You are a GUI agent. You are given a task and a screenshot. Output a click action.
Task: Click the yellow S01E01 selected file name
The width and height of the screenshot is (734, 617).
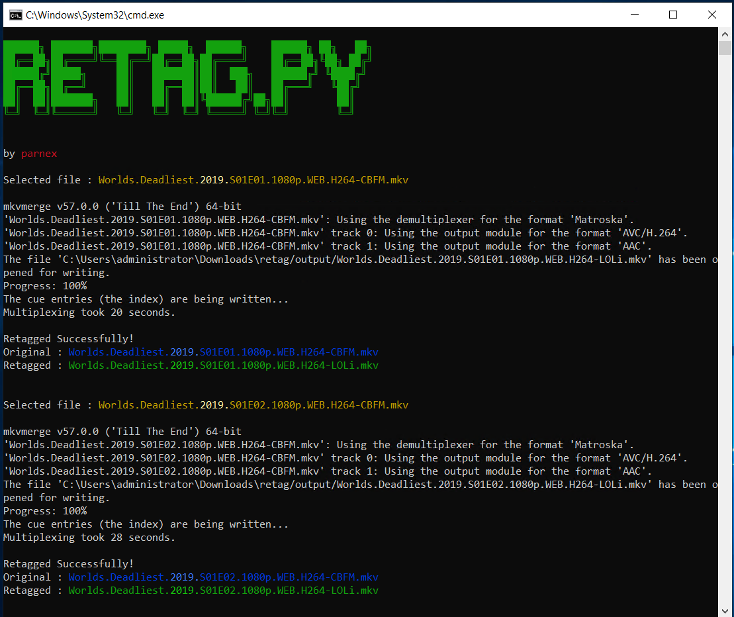tap(253, 180)
